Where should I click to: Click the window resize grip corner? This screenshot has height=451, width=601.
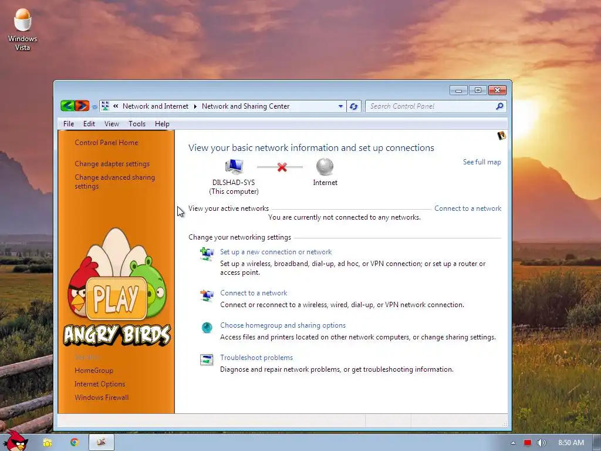pyautogui.click(x=504, y=423)
